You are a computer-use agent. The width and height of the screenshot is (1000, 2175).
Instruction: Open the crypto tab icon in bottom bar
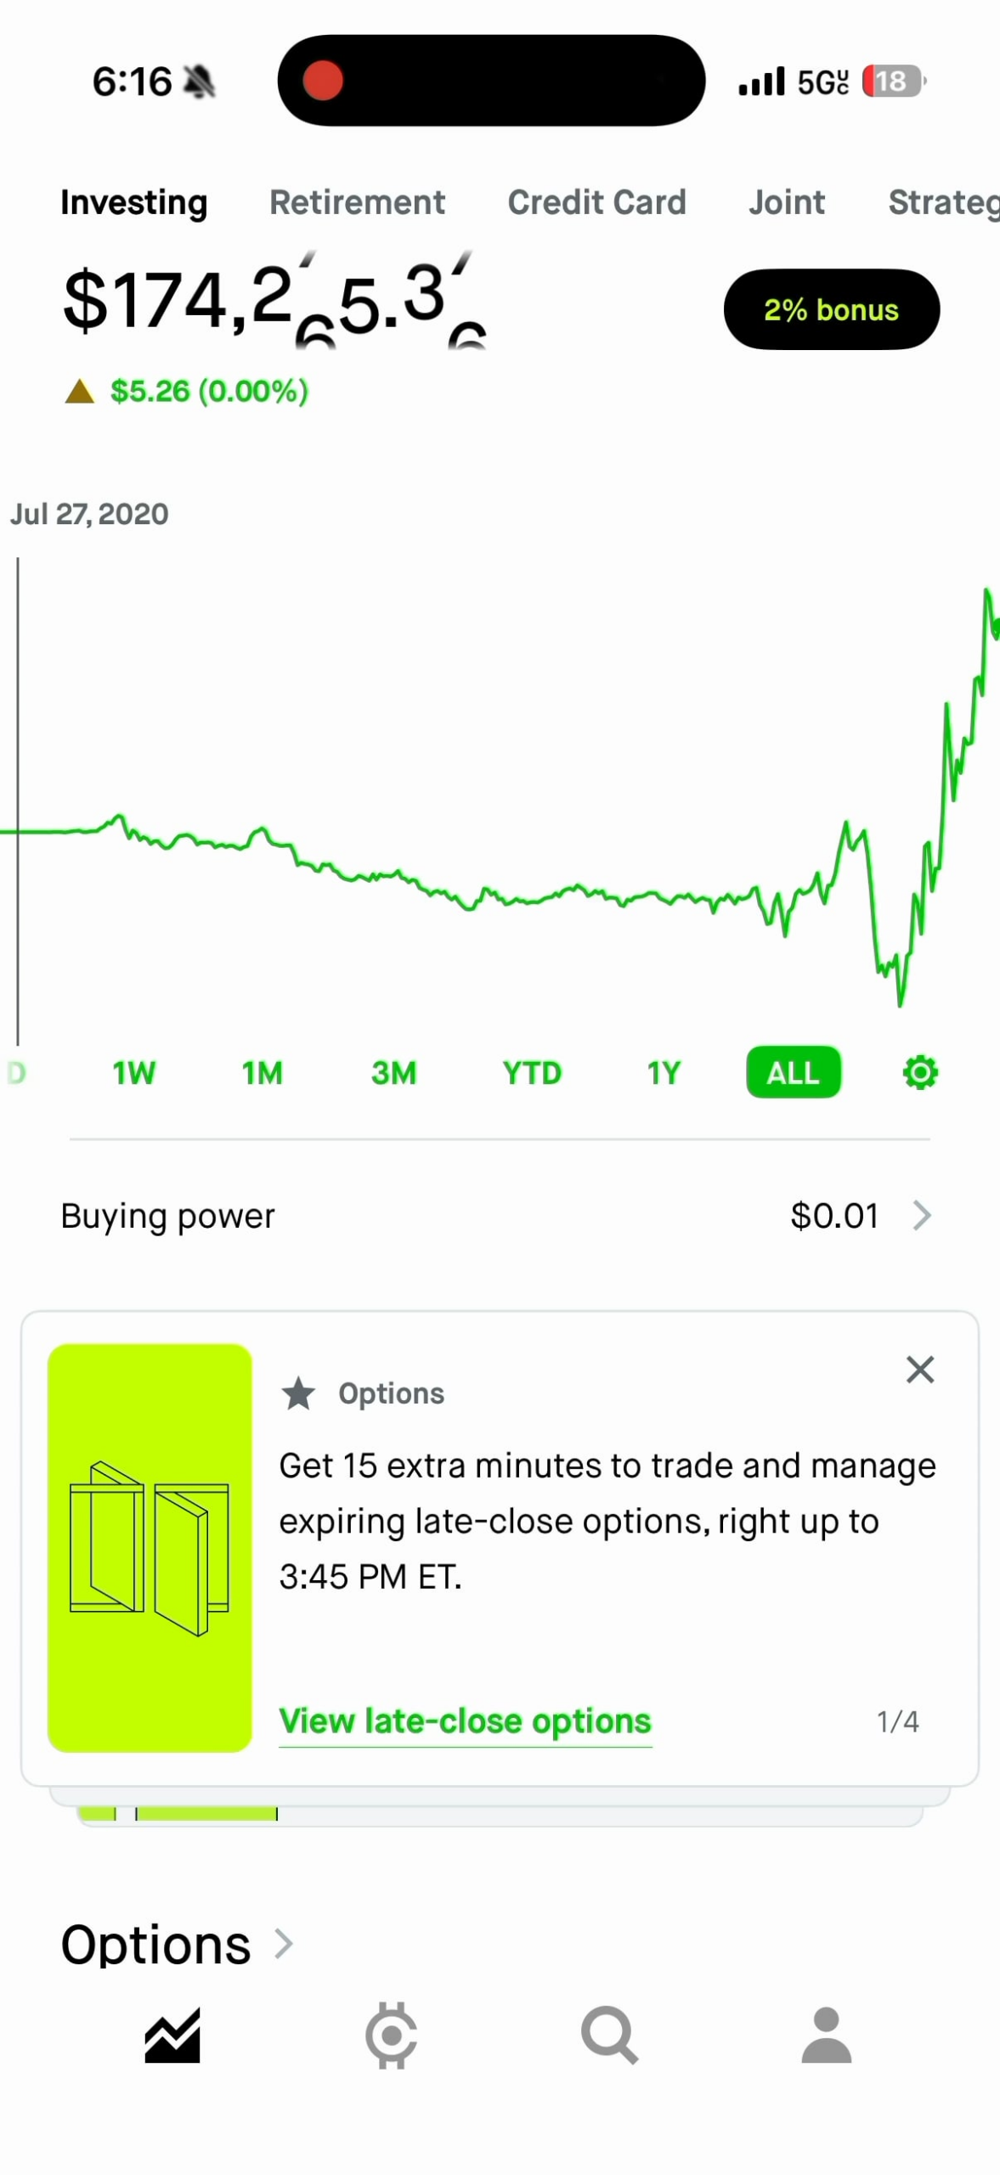(x=391, y=2036)
